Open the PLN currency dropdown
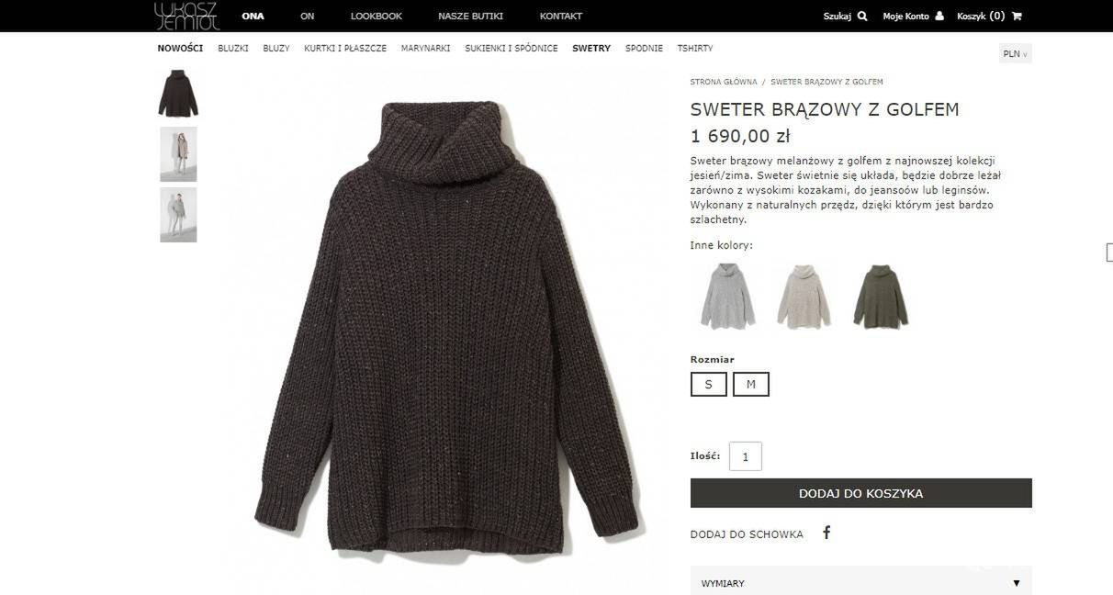The image size is (1113, 595). [x=1016, y=54]
